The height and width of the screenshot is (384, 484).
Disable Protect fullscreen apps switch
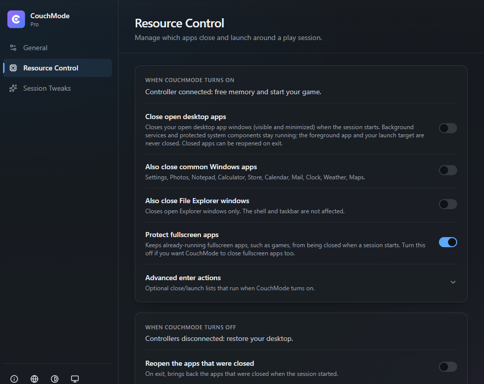pyautogui.click(x=448, y=242)
